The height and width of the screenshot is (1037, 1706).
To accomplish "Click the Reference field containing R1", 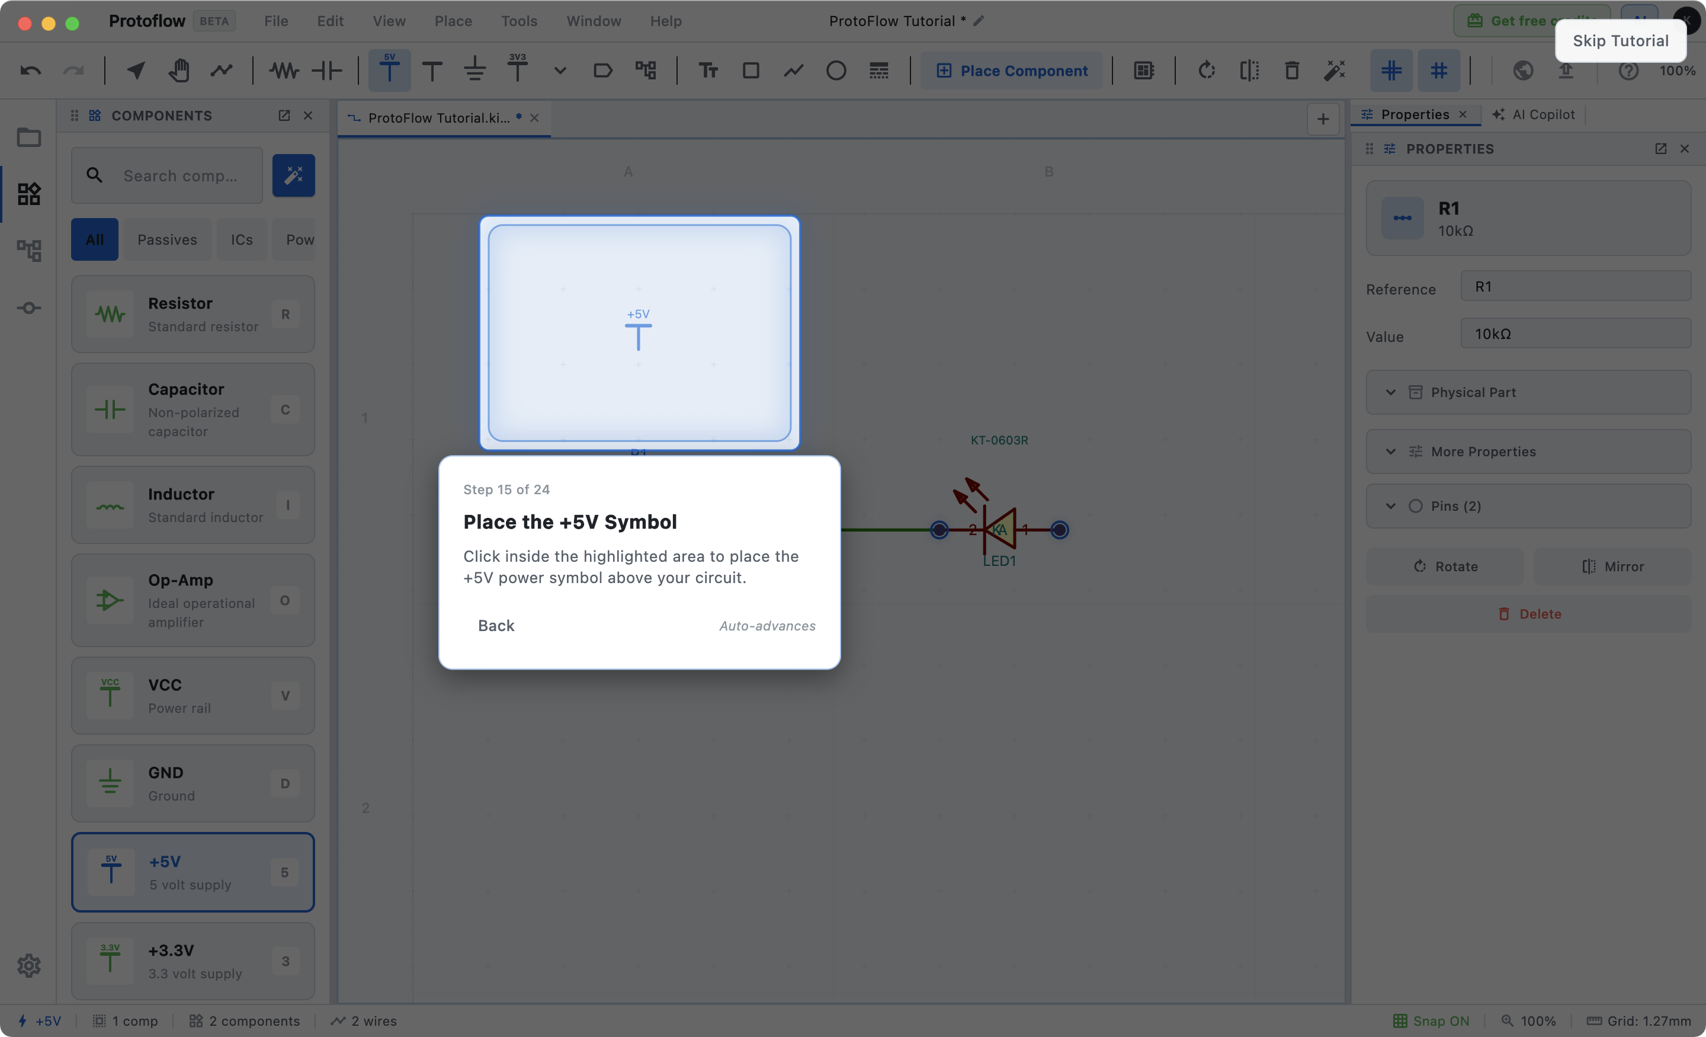I will (x=1575, y=286).
